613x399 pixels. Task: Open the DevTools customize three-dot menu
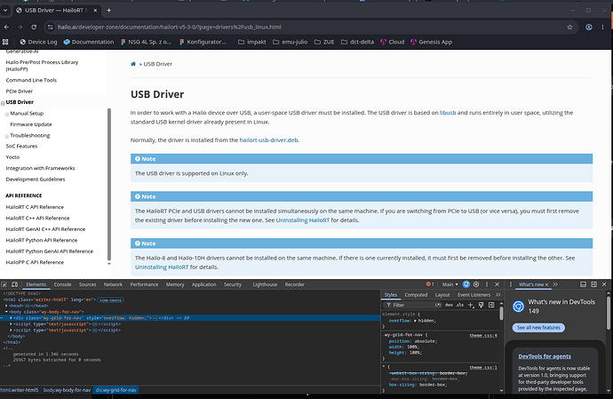(x=487, y=284)
